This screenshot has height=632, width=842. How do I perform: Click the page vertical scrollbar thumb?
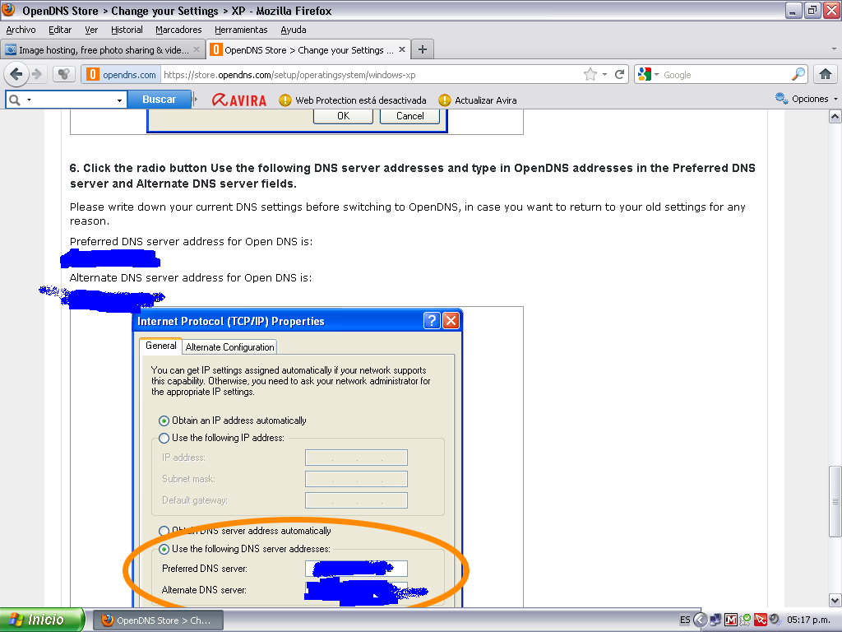[835, 501]
